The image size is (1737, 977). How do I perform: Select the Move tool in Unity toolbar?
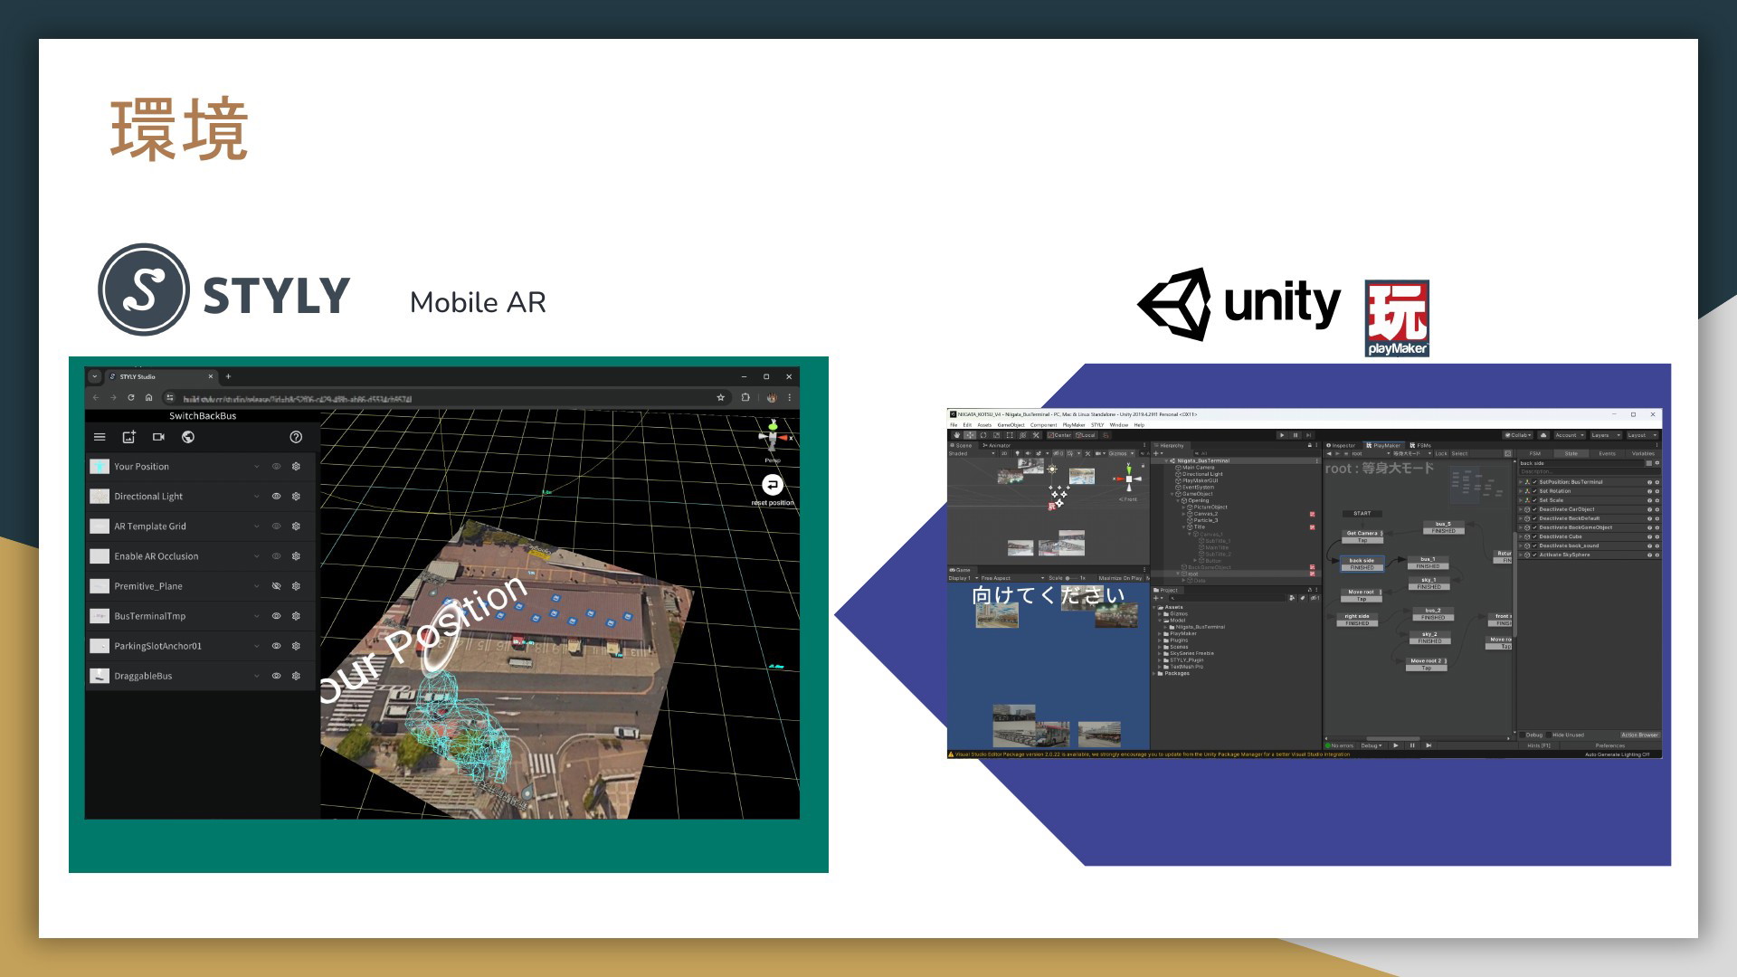click(x=970, y=435)
